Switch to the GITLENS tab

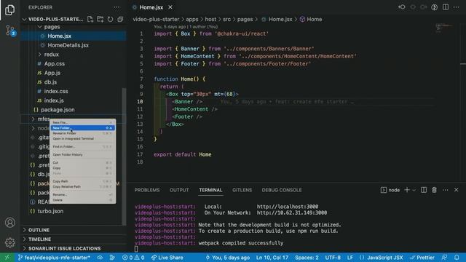[242, 190]
